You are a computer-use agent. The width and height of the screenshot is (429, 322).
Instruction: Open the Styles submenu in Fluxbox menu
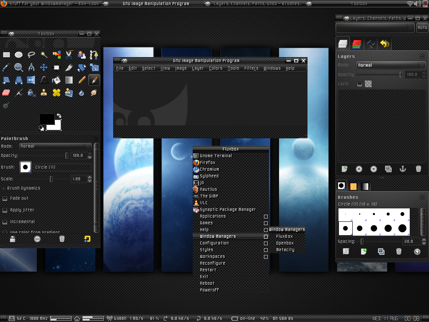point(231,250)
